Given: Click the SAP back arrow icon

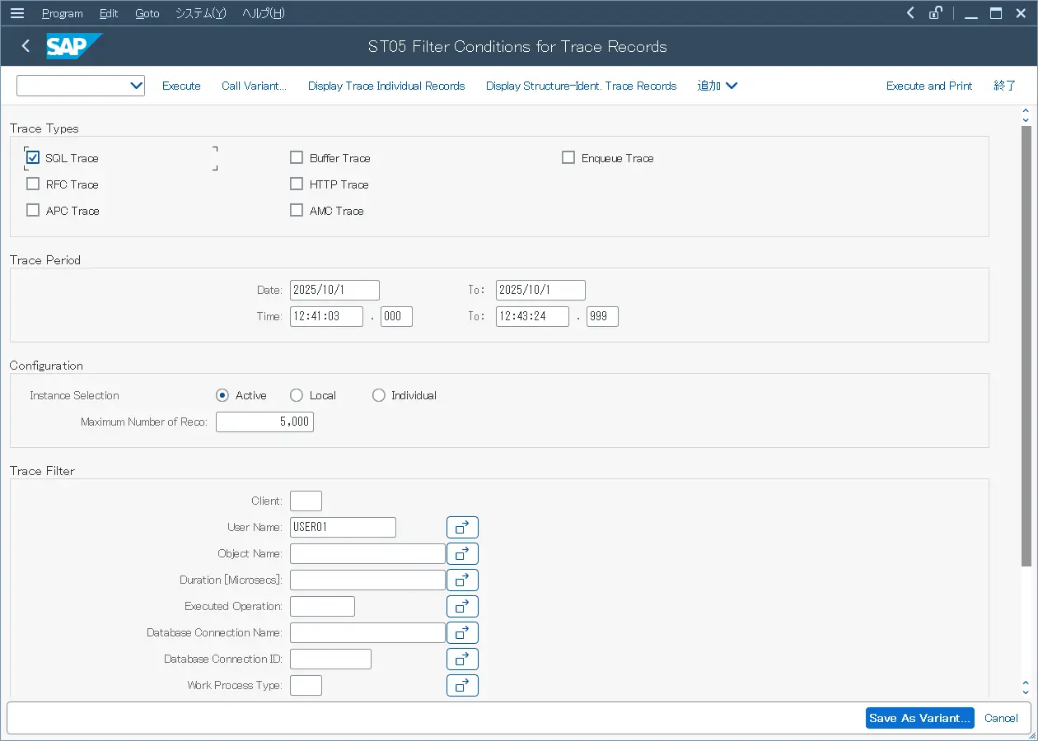Looking at the screenshot, I should (x=26, y=46).
